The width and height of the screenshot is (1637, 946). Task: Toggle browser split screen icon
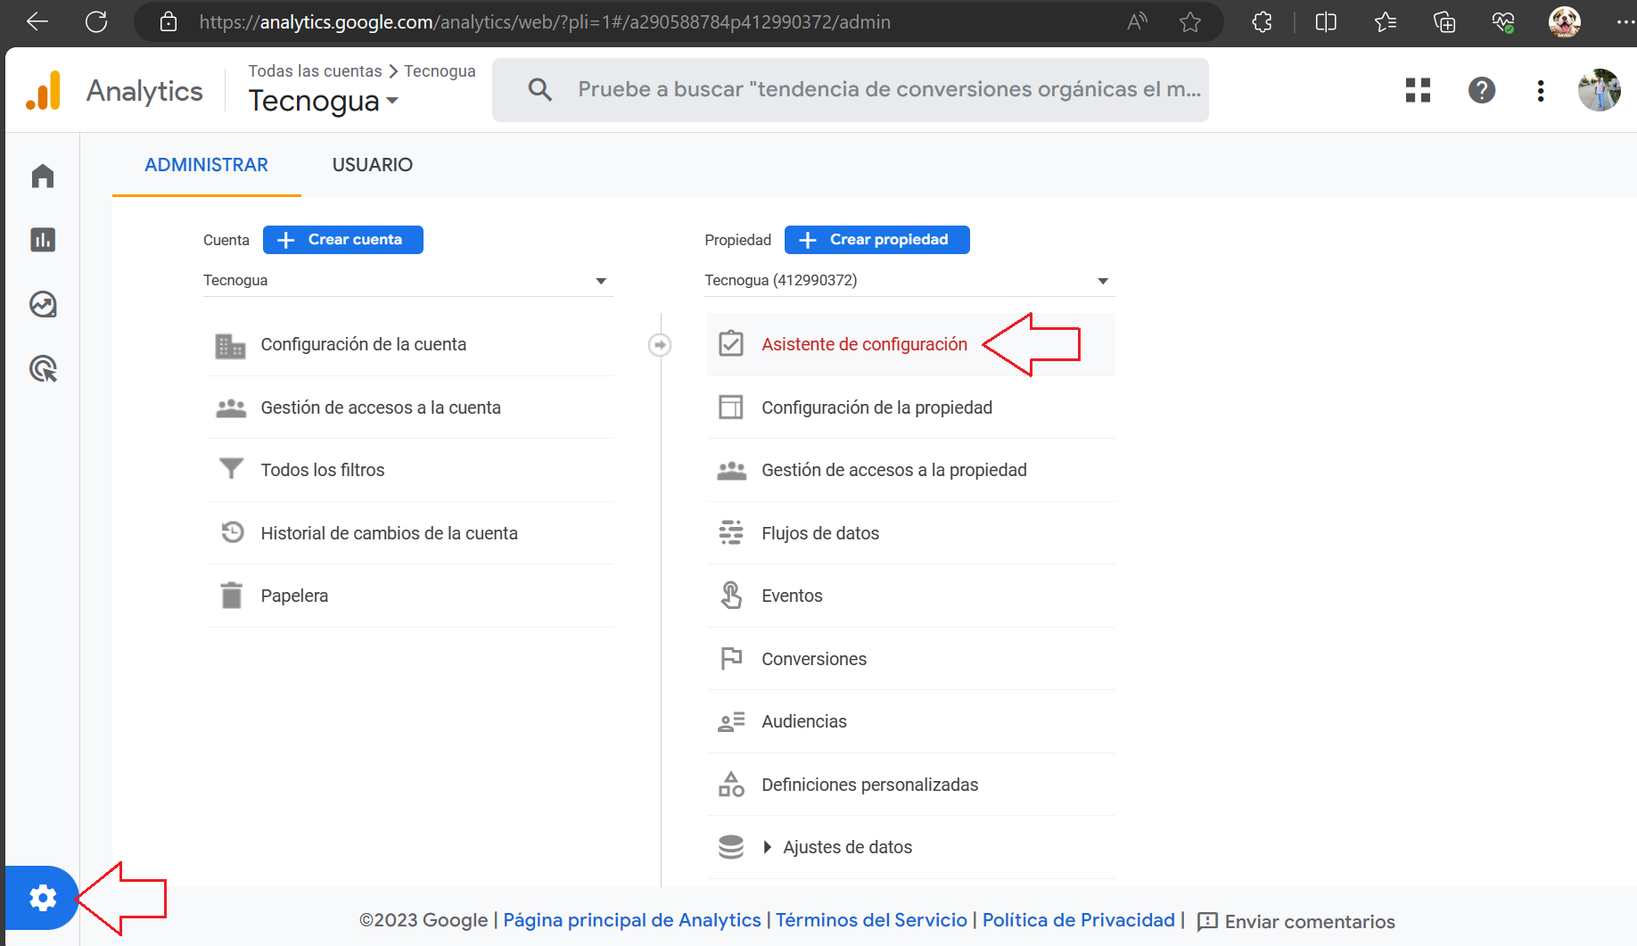point(1326,22)
